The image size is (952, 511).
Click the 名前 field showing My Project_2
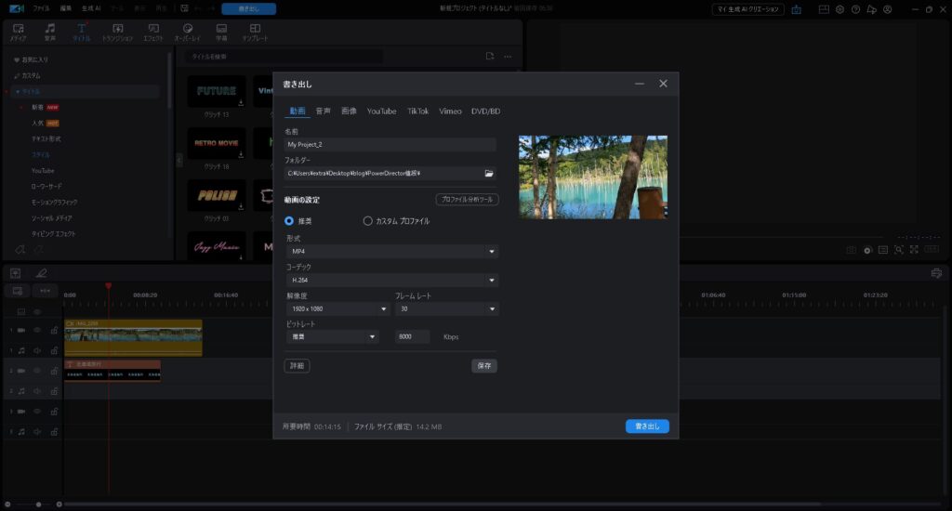390,145
